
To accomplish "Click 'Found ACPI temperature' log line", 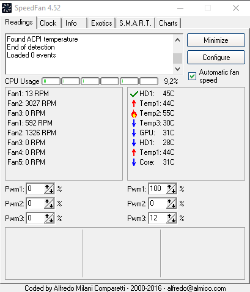I will (42, 39).
